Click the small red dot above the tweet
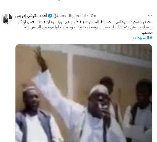The width and height of the screenshot is (157, 142). click(59, 1)
